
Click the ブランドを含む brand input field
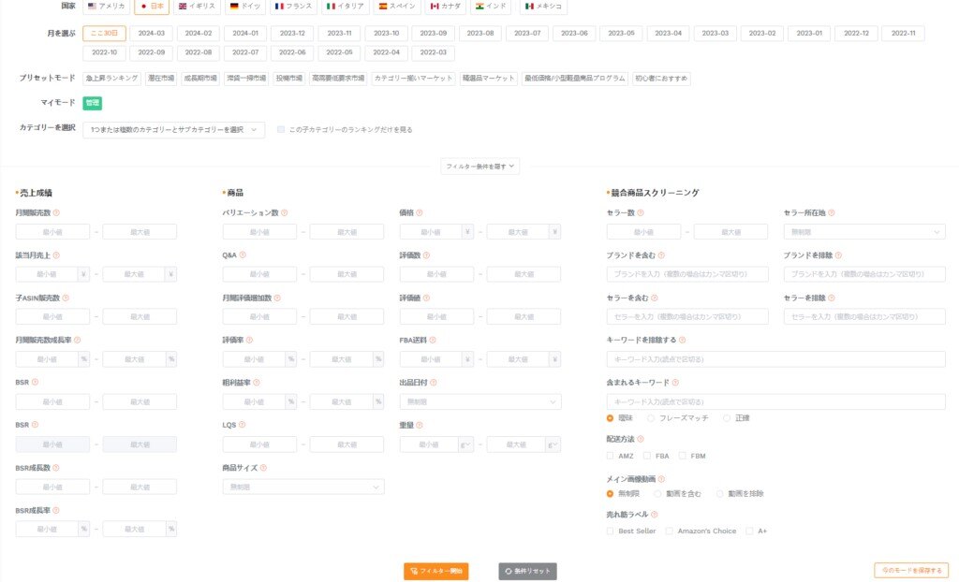[687, 274]
